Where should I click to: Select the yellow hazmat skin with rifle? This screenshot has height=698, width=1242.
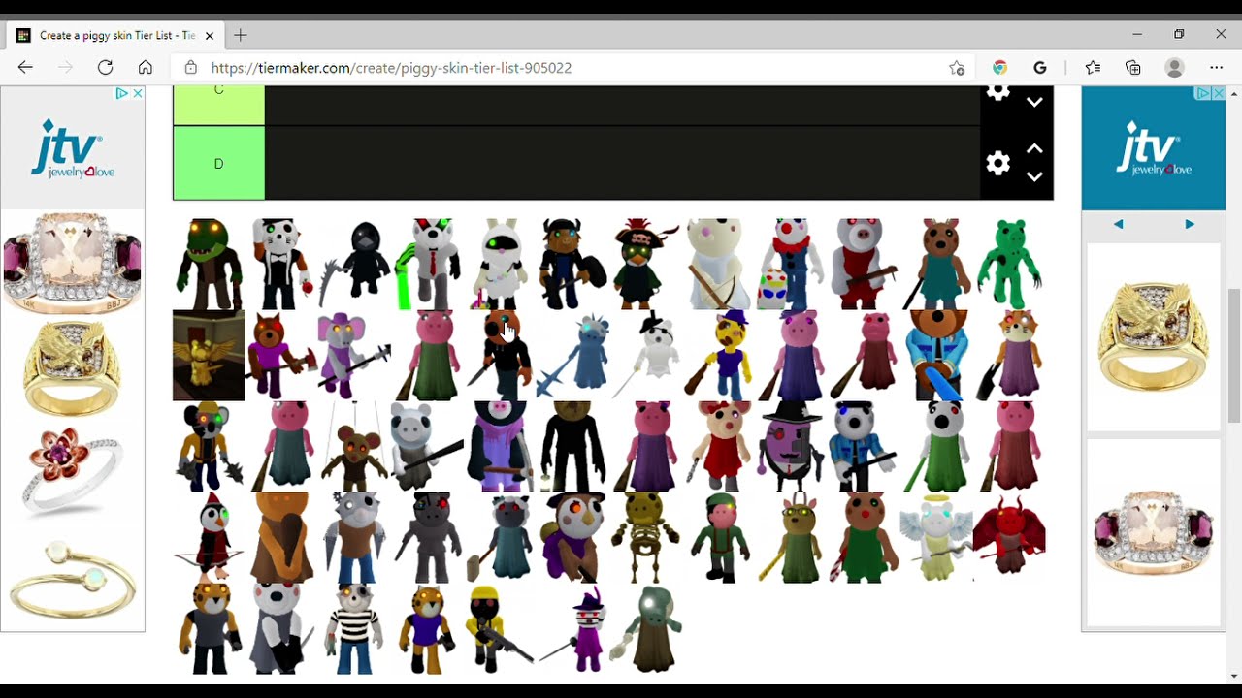click(500, 628)
